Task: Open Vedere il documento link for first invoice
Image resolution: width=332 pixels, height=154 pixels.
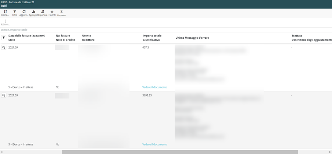Action: (154, 87)
